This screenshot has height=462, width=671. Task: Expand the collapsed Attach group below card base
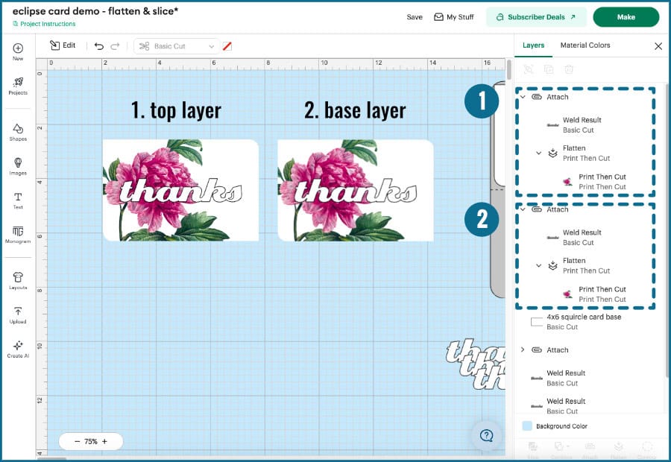point(523,349)
